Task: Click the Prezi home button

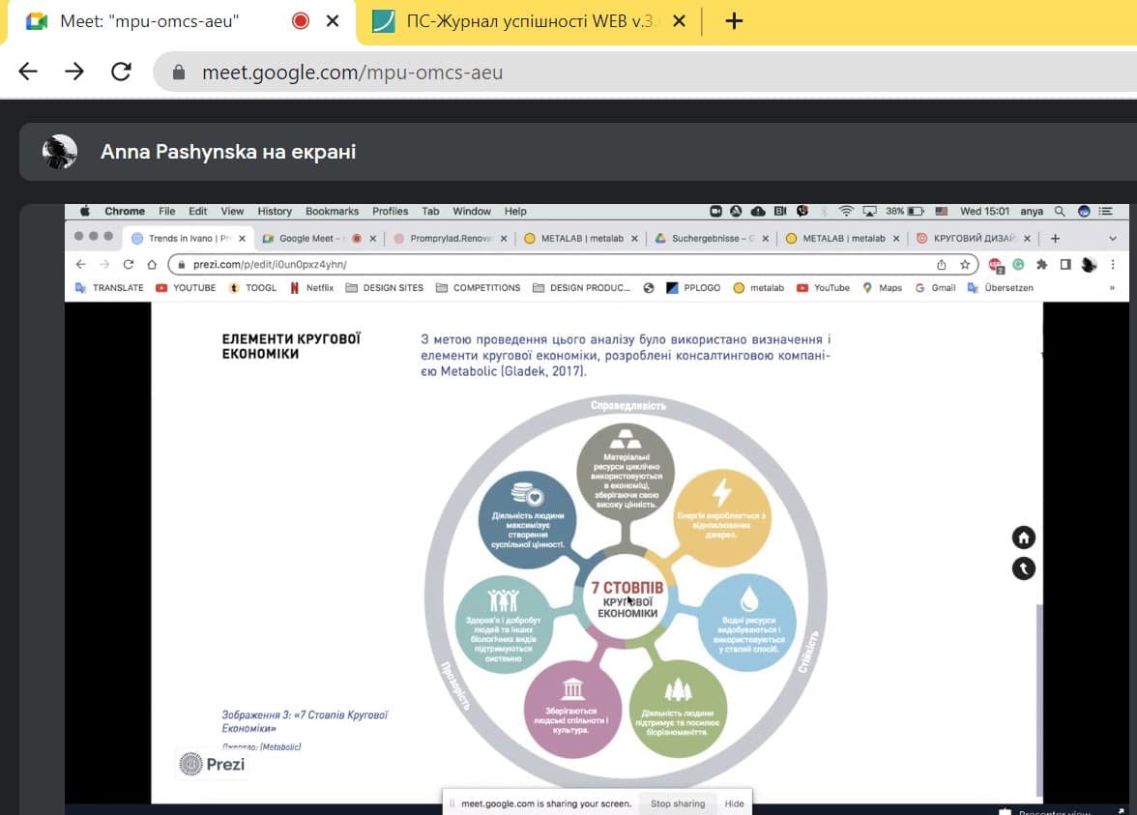Action: [x=1023, y=538]
